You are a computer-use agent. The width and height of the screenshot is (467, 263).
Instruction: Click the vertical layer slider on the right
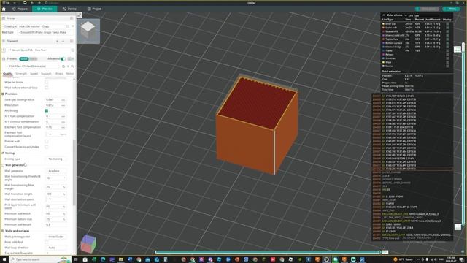pos(463,134)
